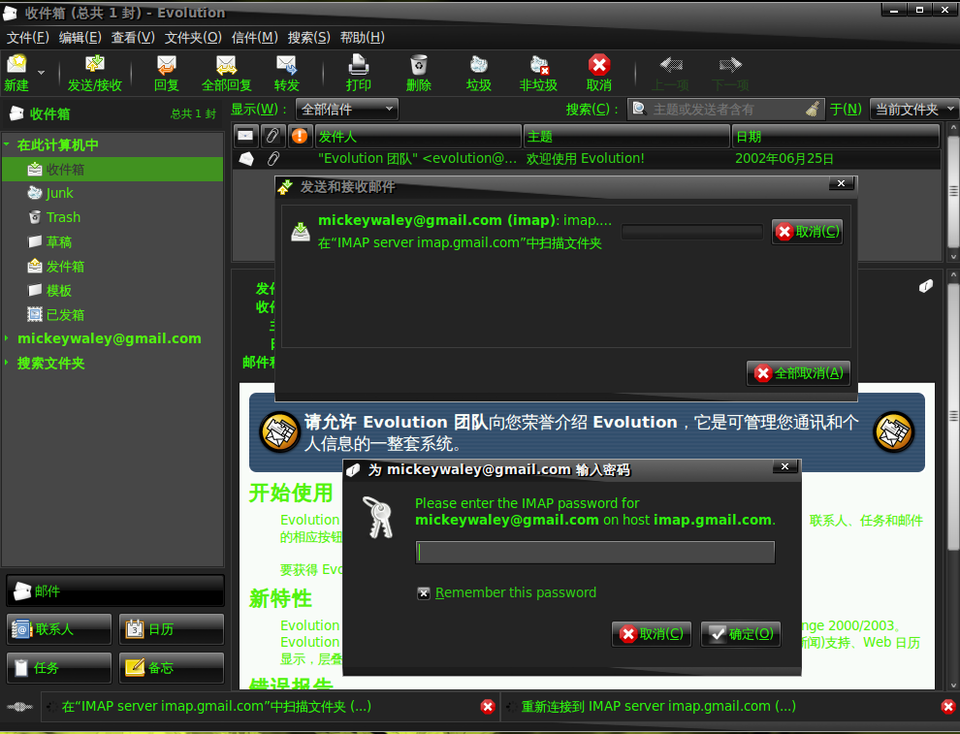Sort messages by 主题 column header
The height and width of the screenshot is (734, 960).
627,136
